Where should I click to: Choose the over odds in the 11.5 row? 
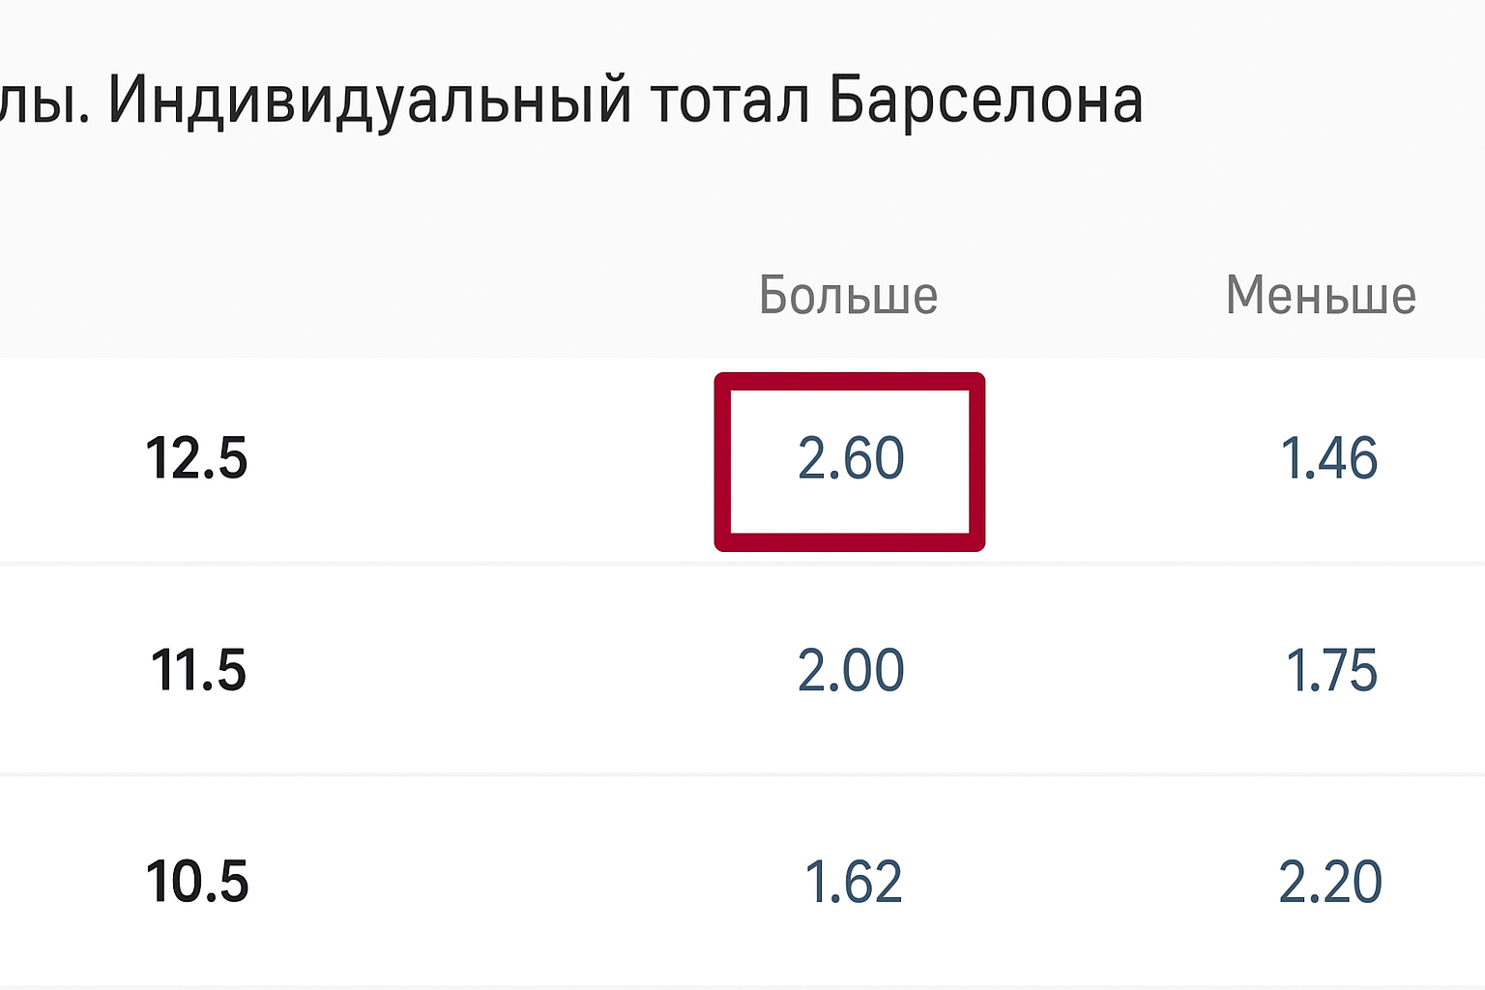(x=851, y=671)
